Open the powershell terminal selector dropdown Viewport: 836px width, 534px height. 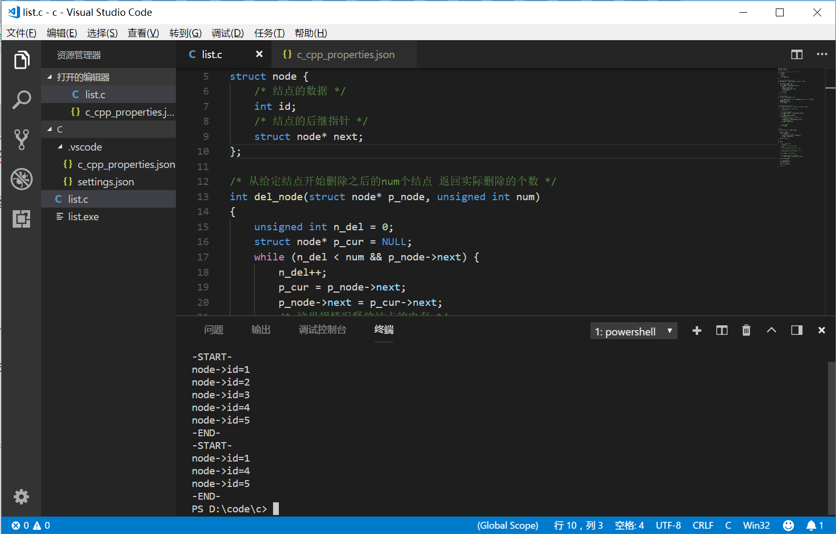[633, 332]
